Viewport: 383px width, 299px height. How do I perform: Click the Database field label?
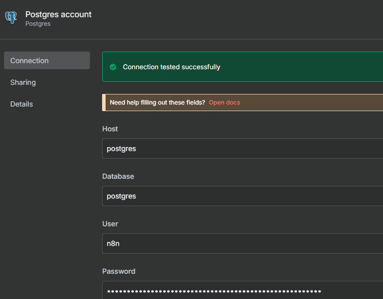click(118, 176)
